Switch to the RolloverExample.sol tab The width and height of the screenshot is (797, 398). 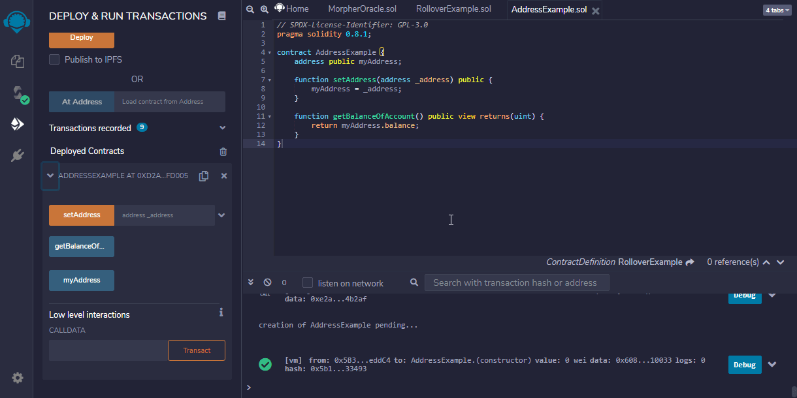pyautogui.click(x=453, y=9)
